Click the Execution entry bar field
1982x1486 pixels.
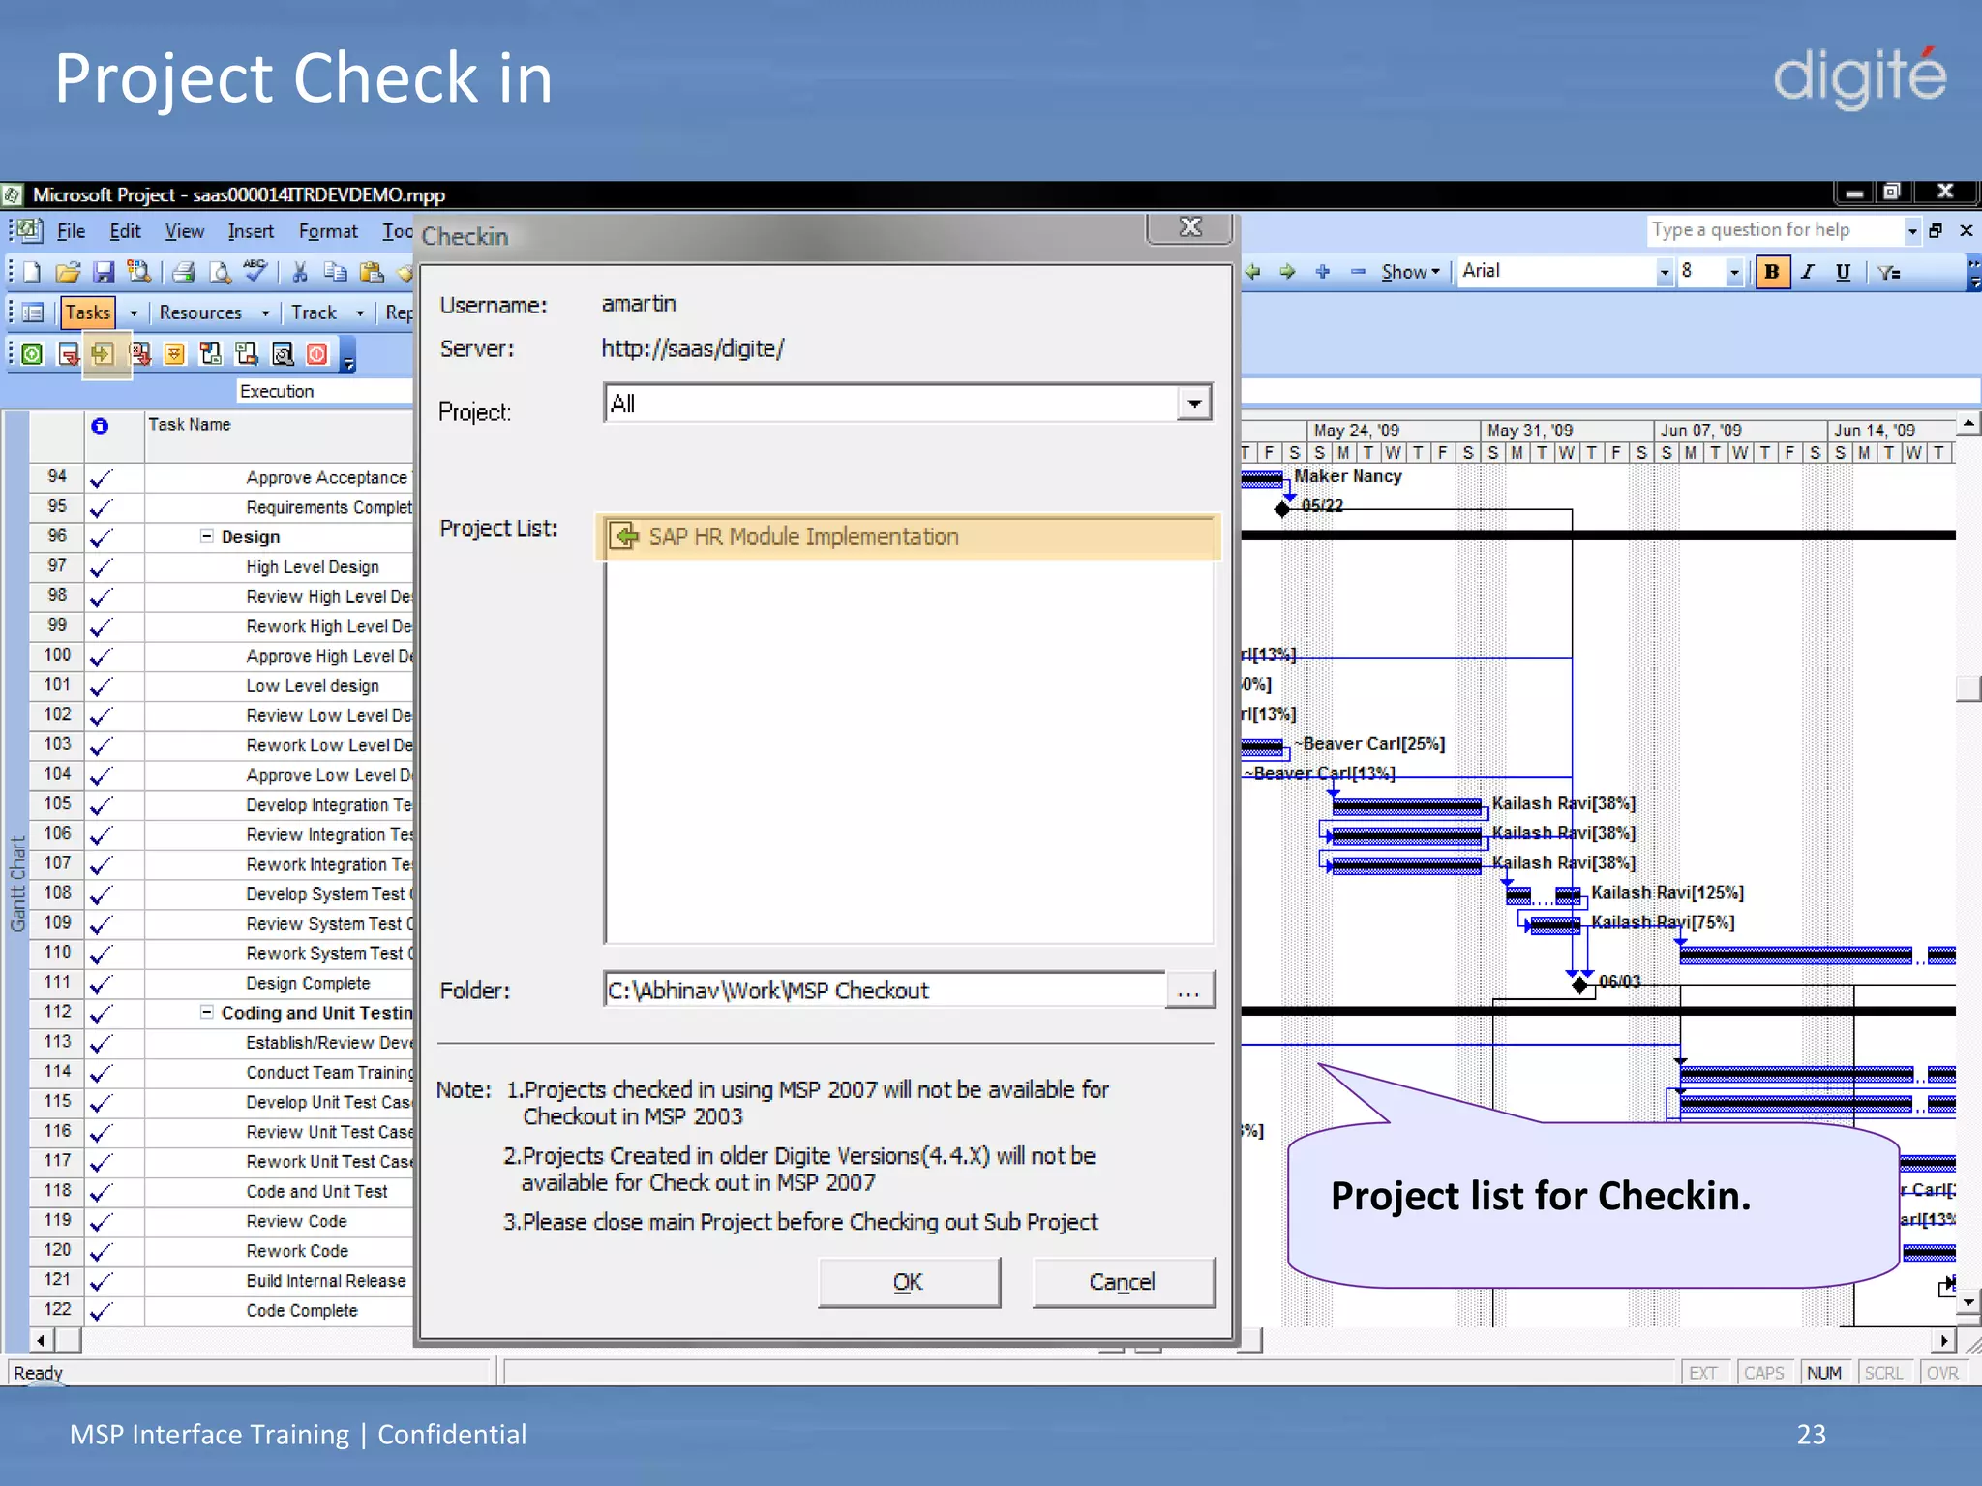(x=325, y=391)
